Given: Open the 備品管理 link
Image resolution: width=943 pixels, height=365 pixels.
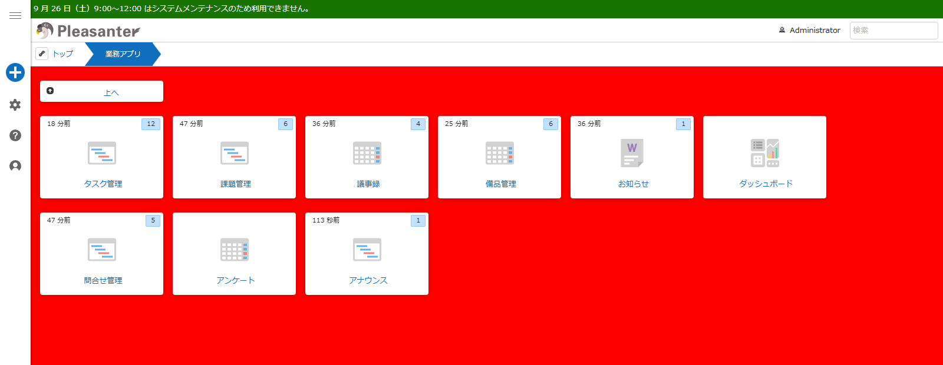Looking at the screenshot, I should [501, 184].
